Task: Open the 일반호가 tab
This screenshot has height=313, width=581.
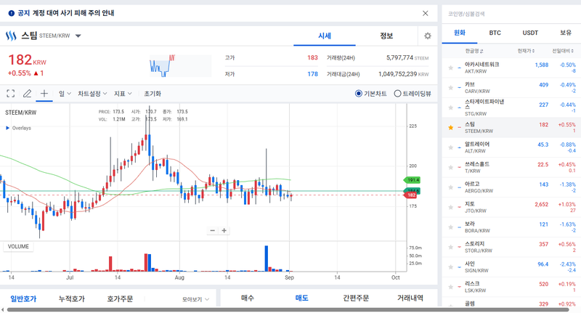Action: [23, 298]
